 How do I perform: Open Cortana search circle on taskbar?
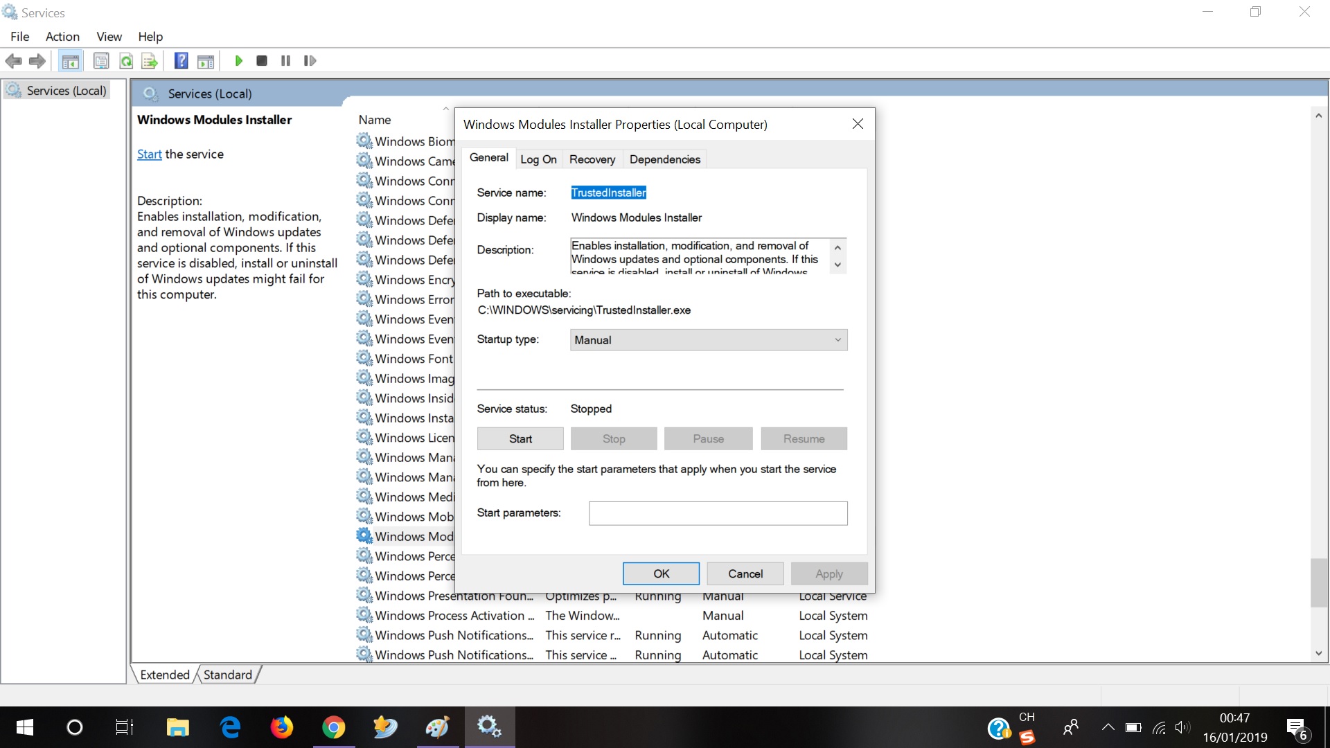74,727
